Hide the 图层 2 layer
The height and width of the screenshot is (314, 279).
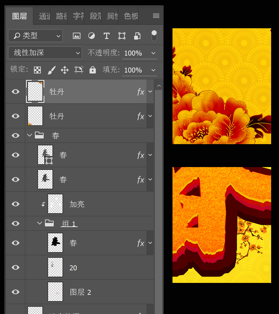pyautogui.click(x=15, y=292)
